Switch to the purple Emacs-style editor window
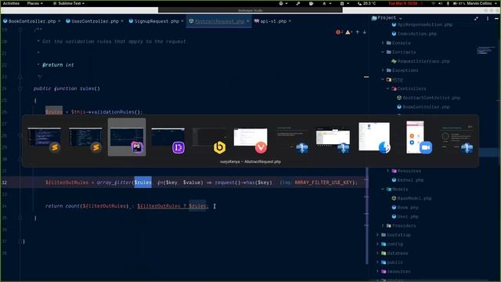Viewport: 501px width, 282px height. coord(168,138)
